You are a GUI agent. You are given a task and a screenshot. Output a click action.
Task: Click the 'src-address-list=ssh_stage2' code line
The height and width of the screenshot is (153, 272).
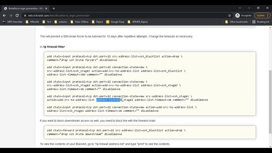click(113, 85)
